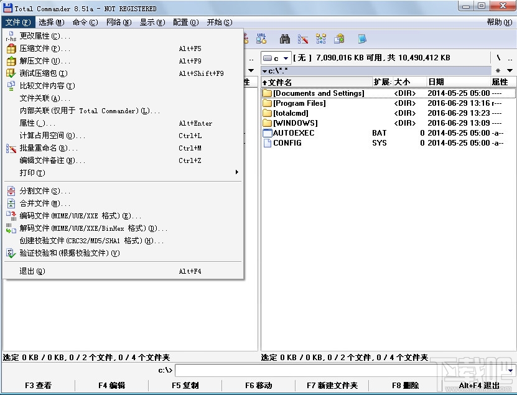
Task: Close the open 文件(F) menu
Action: point(18,22)
